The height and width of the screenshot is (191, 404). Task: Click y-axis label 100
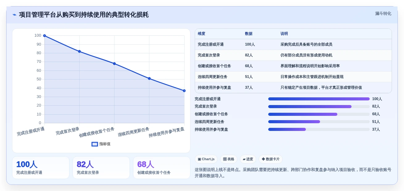(38, 35)
